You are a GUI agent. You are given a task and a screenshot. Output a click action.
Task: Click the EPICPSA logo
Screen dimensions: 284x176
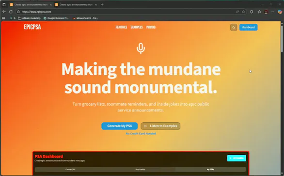coord(32,27)
